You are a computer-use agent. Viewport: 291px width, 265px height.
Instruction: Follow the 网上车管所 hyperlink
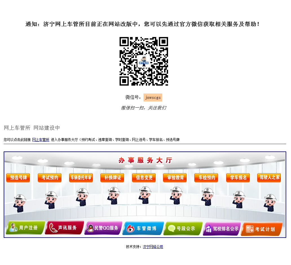41,140
